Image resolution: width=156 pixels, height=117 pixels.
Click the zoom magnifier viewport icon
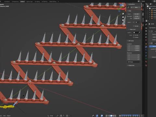tap(123, 14)
